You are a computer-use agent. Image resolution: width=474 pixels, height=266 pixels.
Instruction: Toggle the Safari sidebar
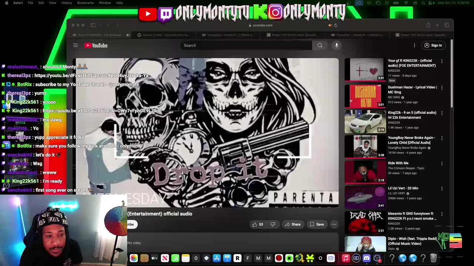[93, 25]
